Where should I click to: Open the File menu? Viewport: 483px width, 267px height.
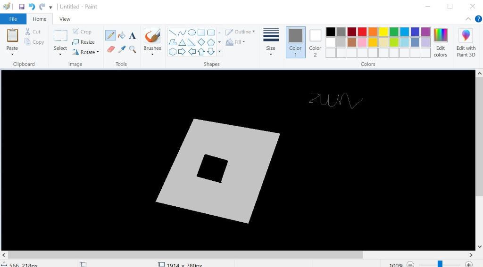[13, 19]
